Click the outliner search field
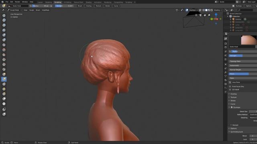This screenshot has height=144, width=257. point(245,10)
